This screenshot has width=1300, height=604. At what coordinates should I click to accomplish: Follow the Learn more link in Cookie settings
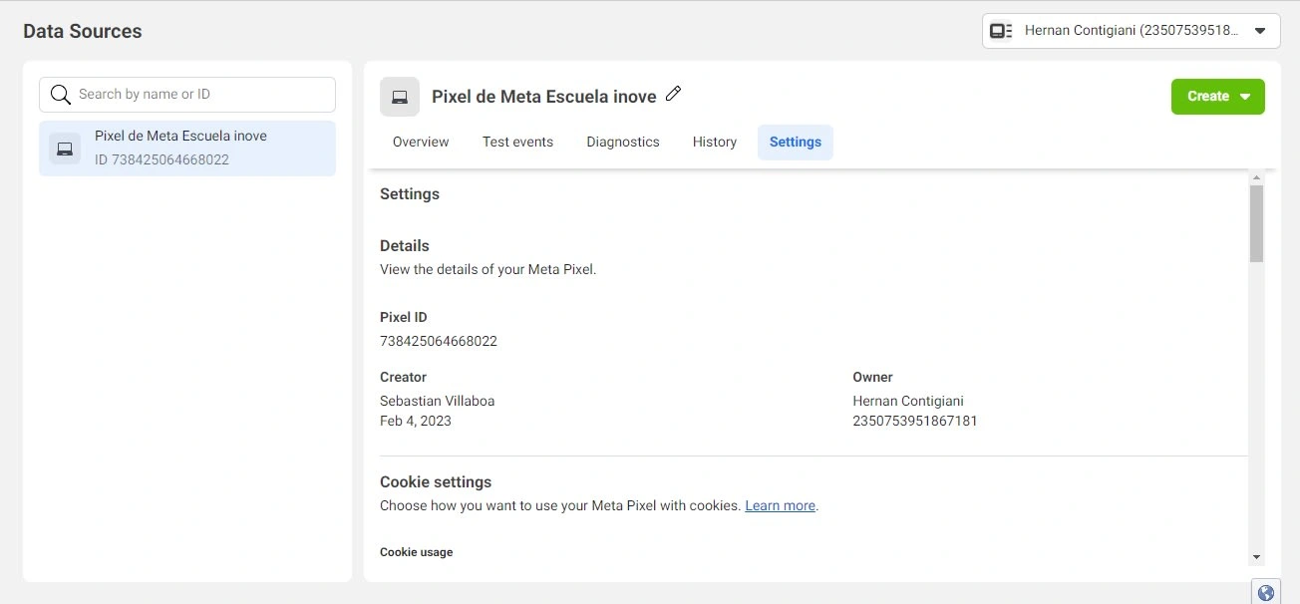[x=780, y=505]
